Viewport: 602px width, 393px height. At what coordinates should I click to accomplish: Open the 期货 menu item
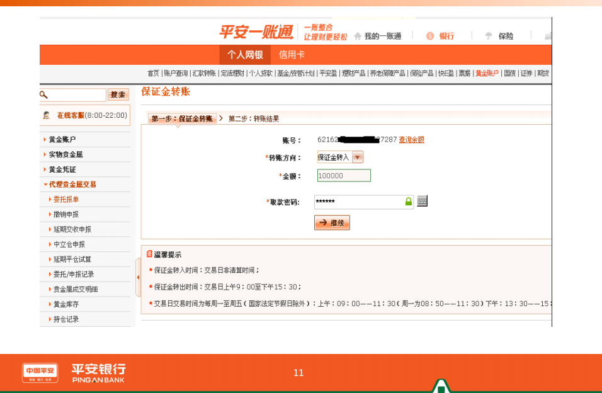(543, 74)
